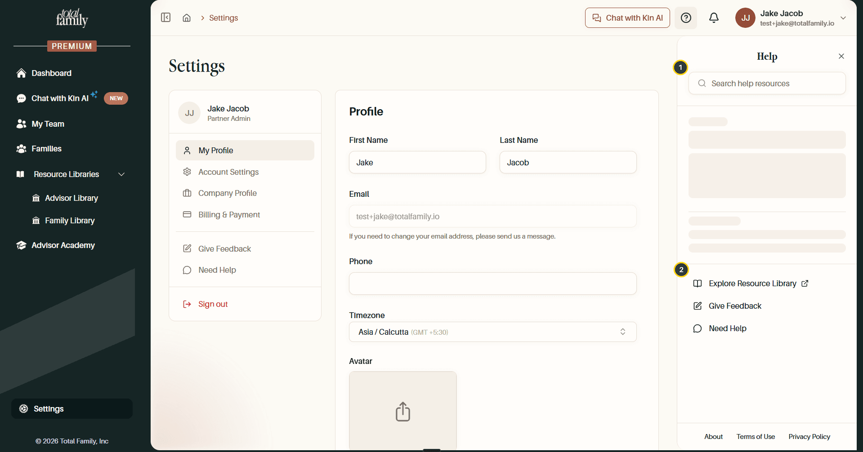Screen dimensions: 863x452
Task: Expand user account menu chevron
Action: [843, 18]
